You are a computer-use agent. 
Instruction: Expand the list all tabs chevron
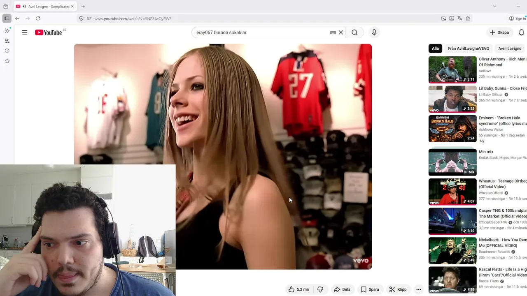point(494,6)
